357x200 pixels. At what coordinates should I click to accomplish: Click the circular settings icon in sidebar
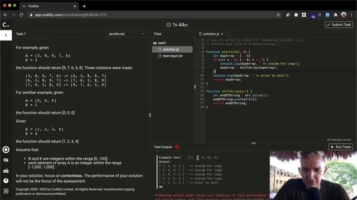6,149
